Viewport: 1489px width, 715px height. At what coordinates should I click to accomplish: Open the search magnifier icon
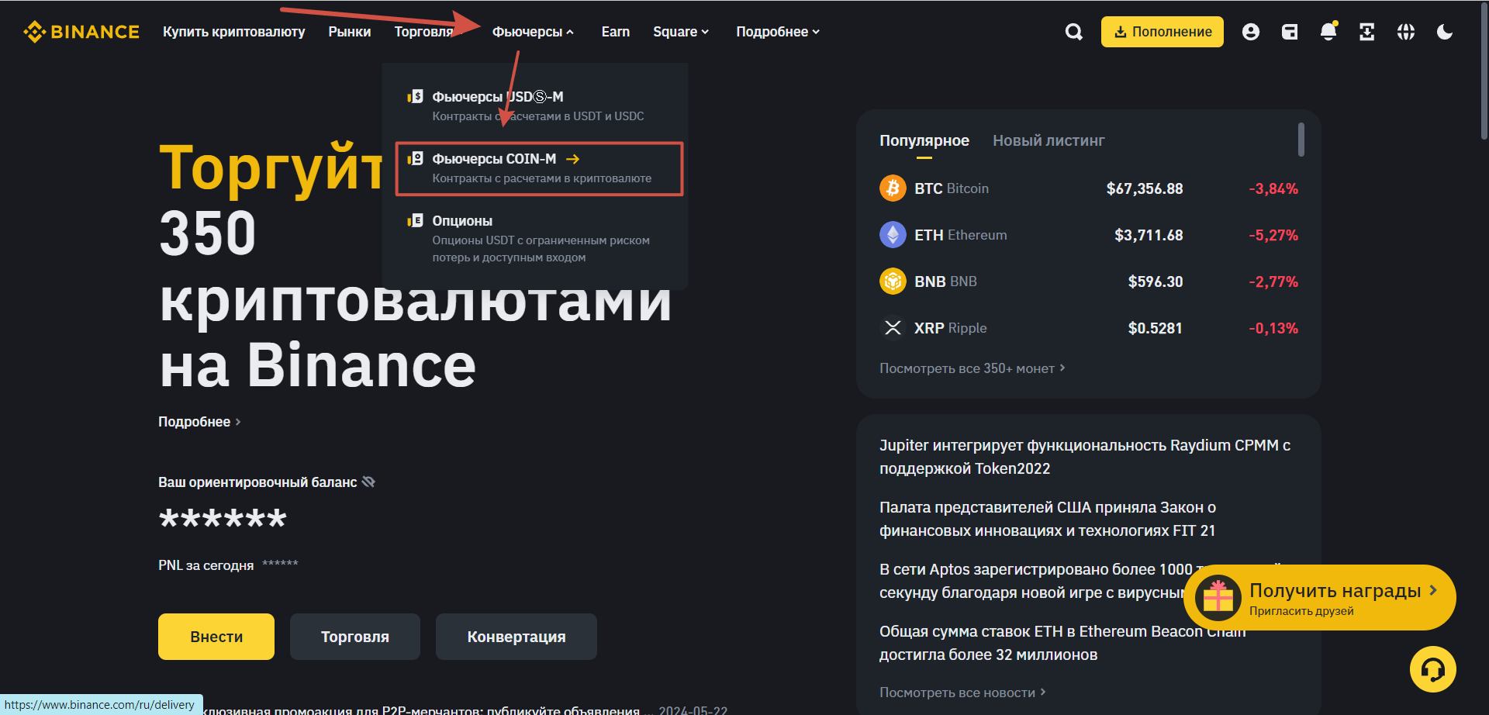[x=1073, y=32]
